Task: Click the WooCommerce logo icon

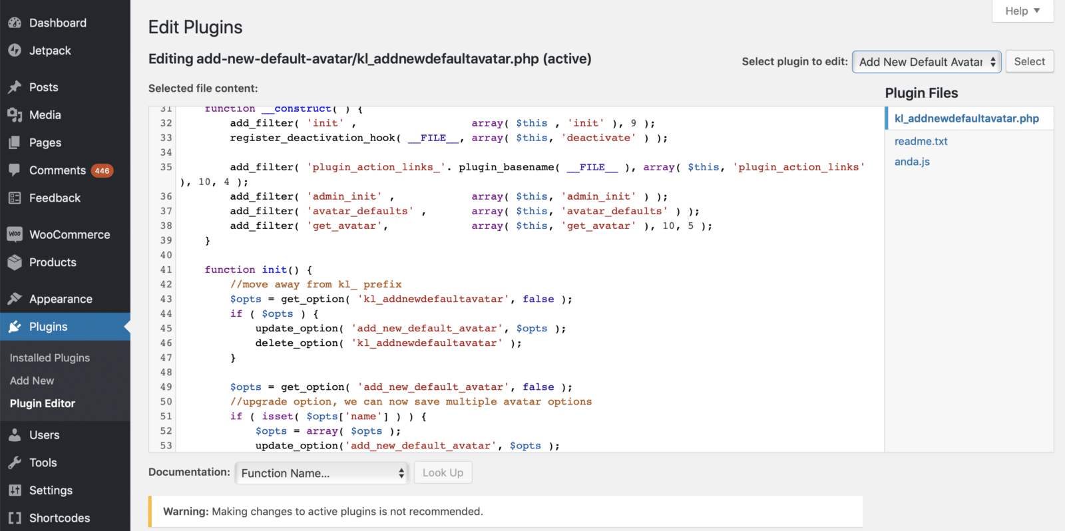Action: tap(15, 234)
